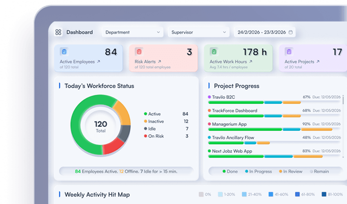Viewport: 347px width, 204px height.
Task: Click the Remain legend item
Action: click(x=319, y=171)
